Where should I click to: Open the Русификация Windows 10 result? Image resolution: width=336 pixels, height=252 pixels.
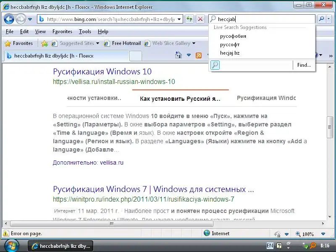102,71
